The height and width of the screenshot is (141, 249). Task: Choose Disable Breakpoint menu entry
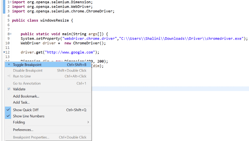[28, 71]
